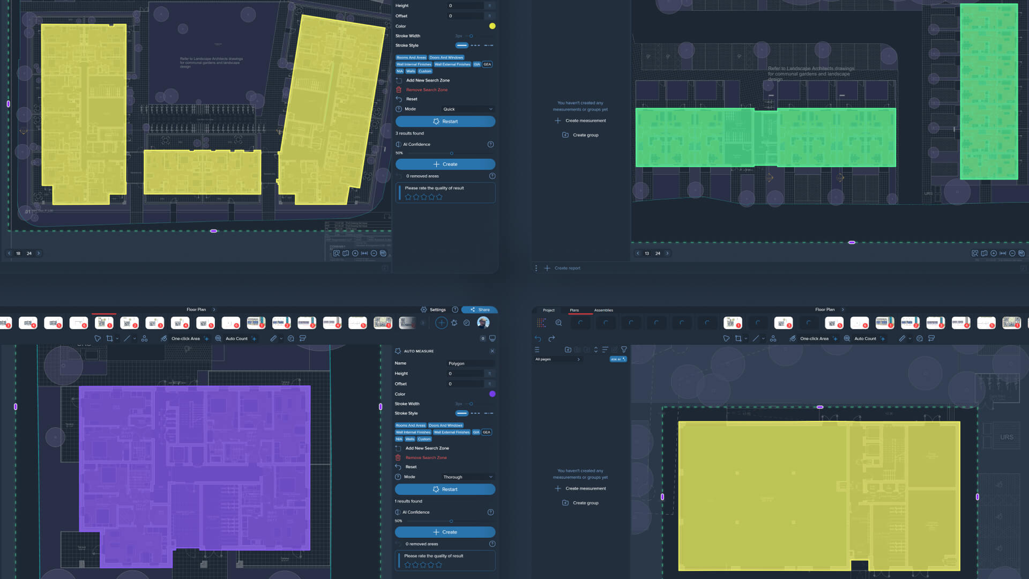The height and width of the screenshot is (579, 1029).
Task: Switch to the Project tab
Action: pyautogui.click(x=548, y=310)
